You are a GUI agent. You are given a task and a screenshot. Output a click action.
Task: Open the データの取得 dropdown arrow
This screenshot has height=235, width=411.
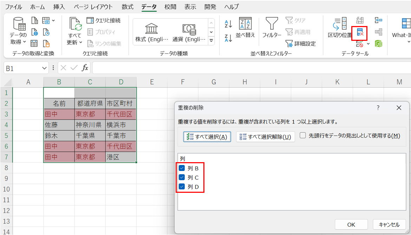(25, 42)
